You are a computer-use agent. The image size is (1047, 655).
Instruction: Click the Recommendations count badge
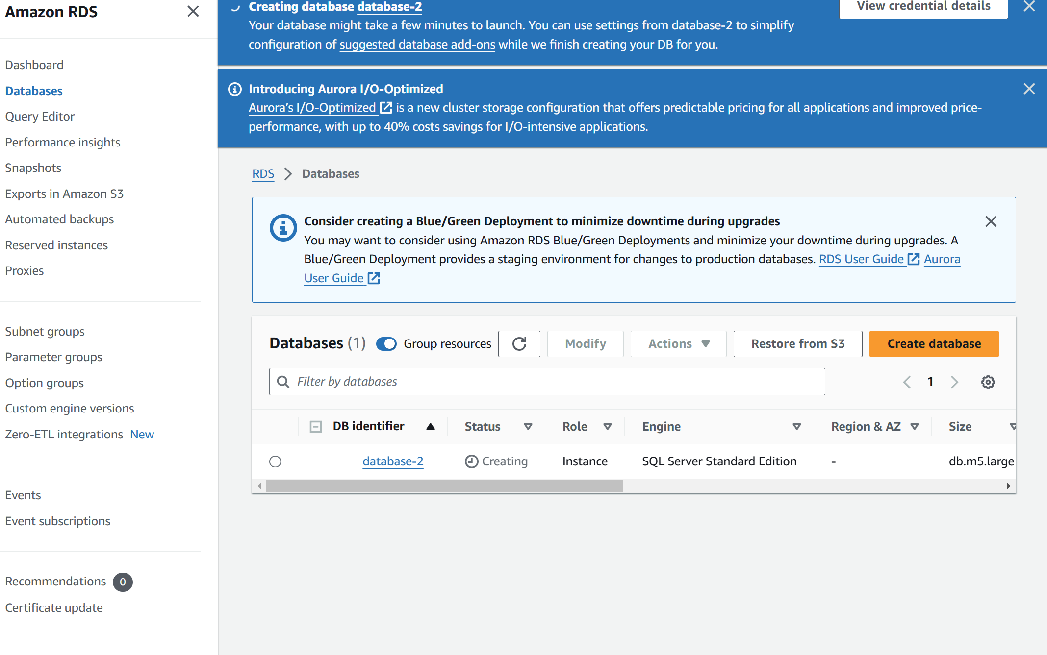coord(123,582)
